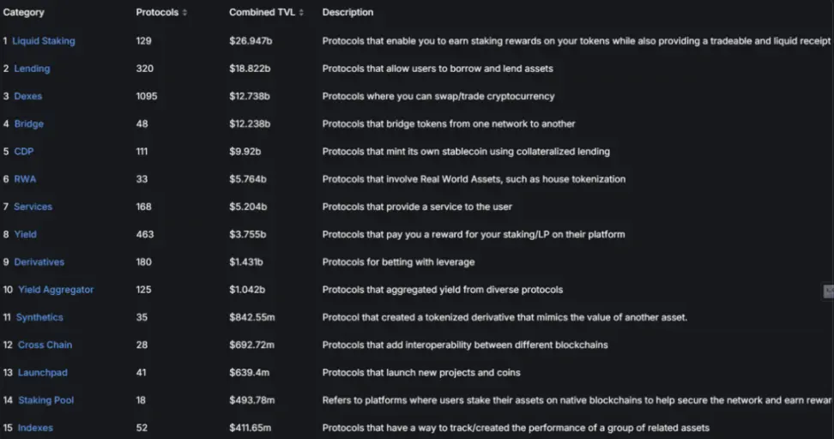Sort table by Protocols column arrows
The image size is (834, 439).
point(184,13)
